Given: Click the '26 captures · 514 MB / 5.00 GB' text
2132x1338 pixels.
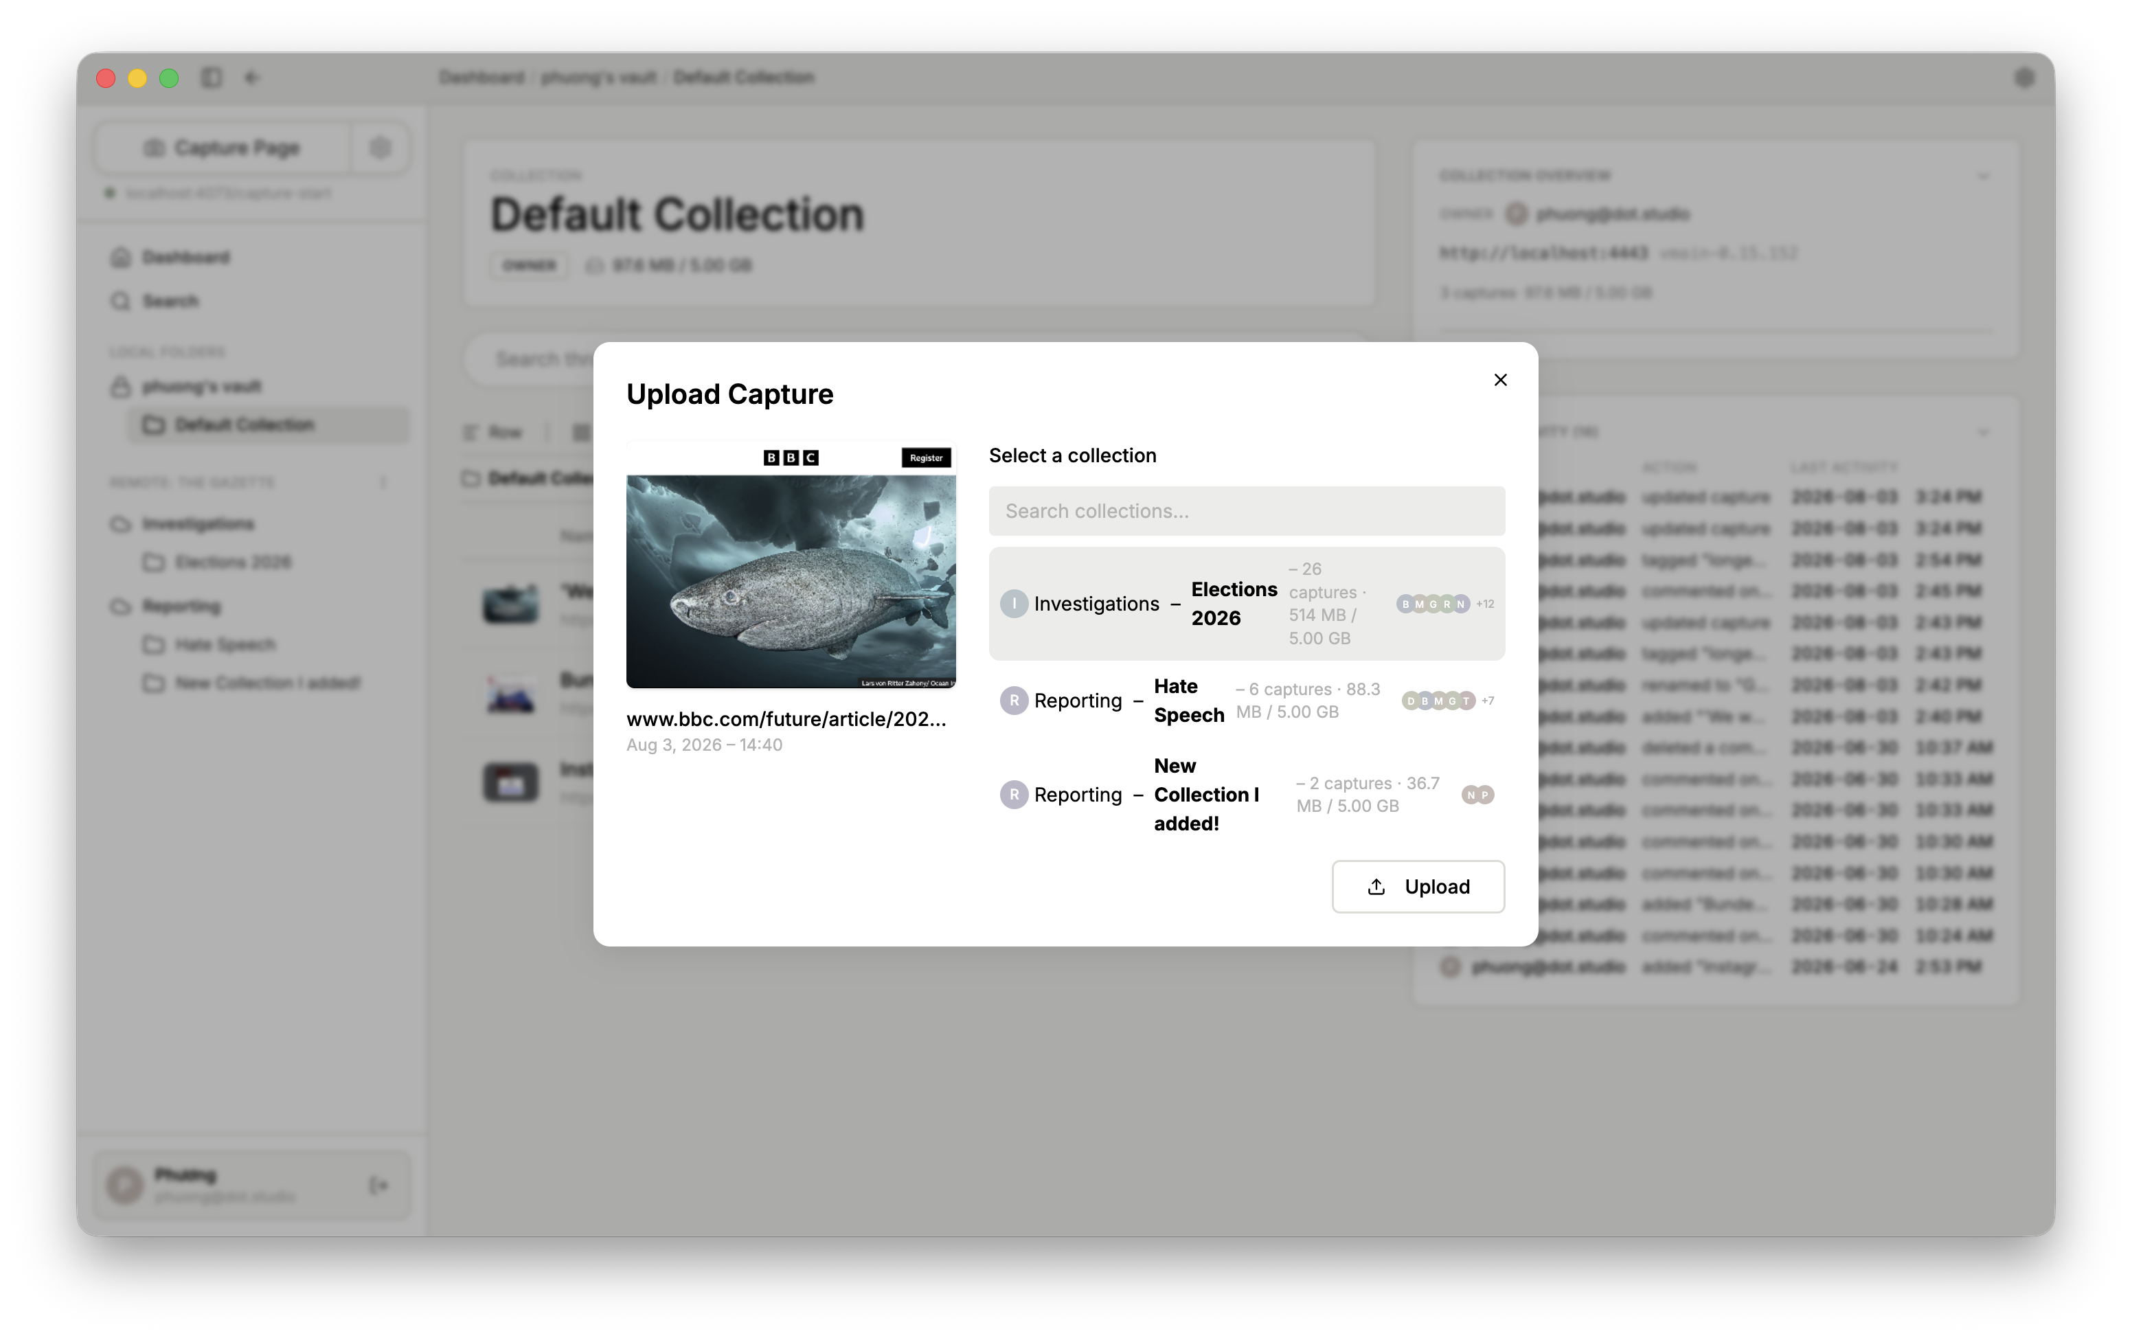Looking at the screenshot, I should tap(1327, 604).
